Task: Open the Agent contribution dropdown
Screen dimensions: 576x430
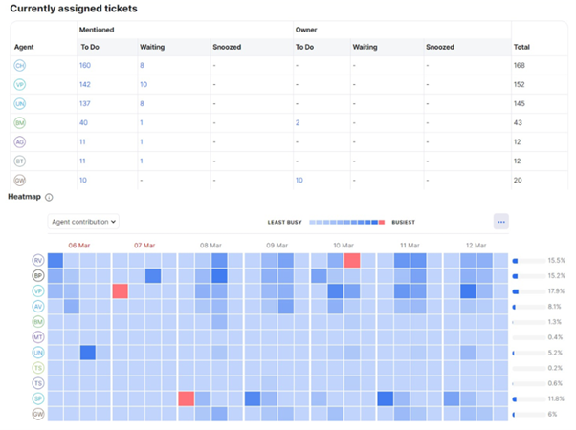Action: [x=83, y=222]
